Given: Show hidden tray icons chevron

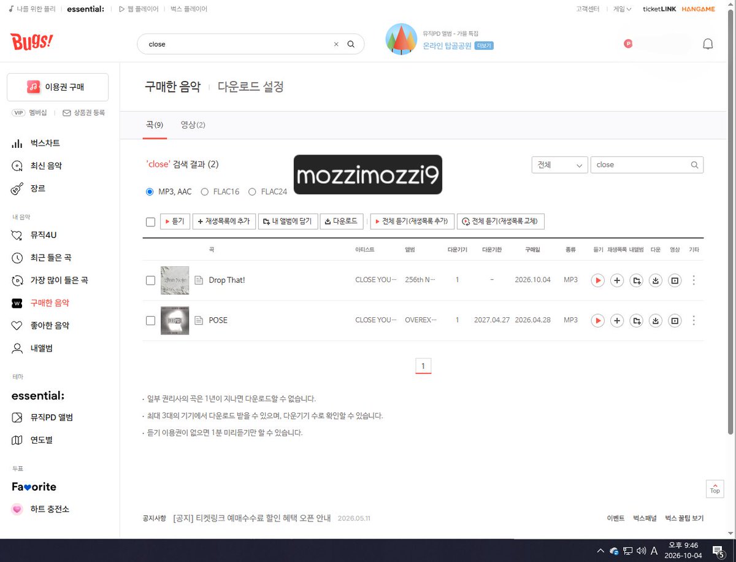Looking at the screenshot, I should pyautogui.click(x=600, y=551).
